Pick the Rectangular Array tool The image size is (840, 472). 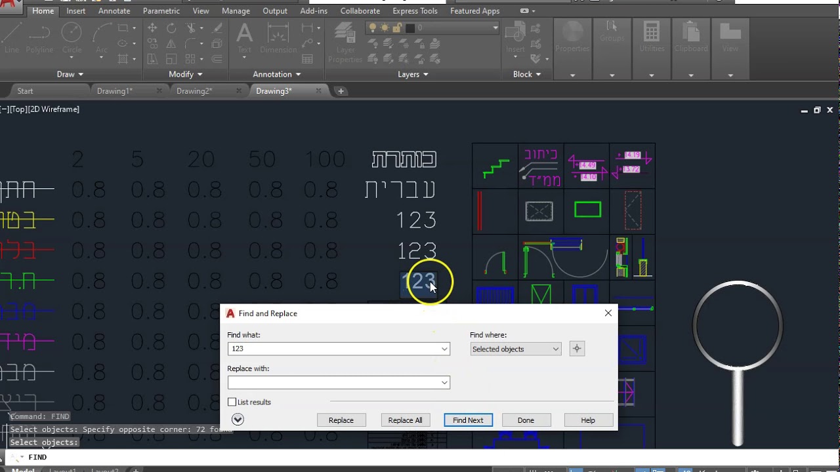click(191, 59)
